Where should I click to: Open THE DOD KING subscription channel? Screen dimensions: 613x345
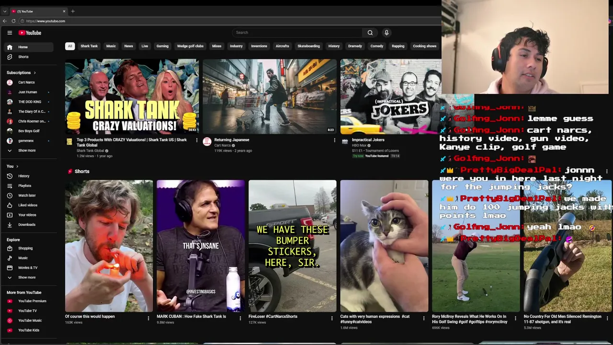pos(29,102)
